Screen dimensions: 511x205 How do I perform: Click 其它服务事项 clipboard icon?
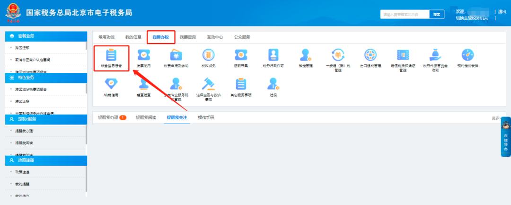coord(241,84)
